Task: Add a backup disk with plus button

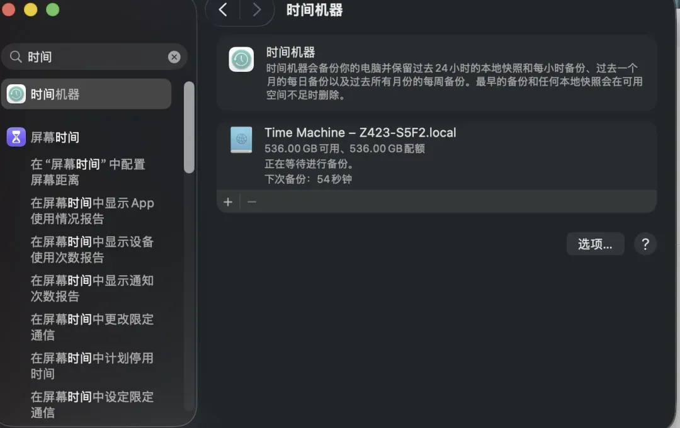Action: click(x=228, y=202)
